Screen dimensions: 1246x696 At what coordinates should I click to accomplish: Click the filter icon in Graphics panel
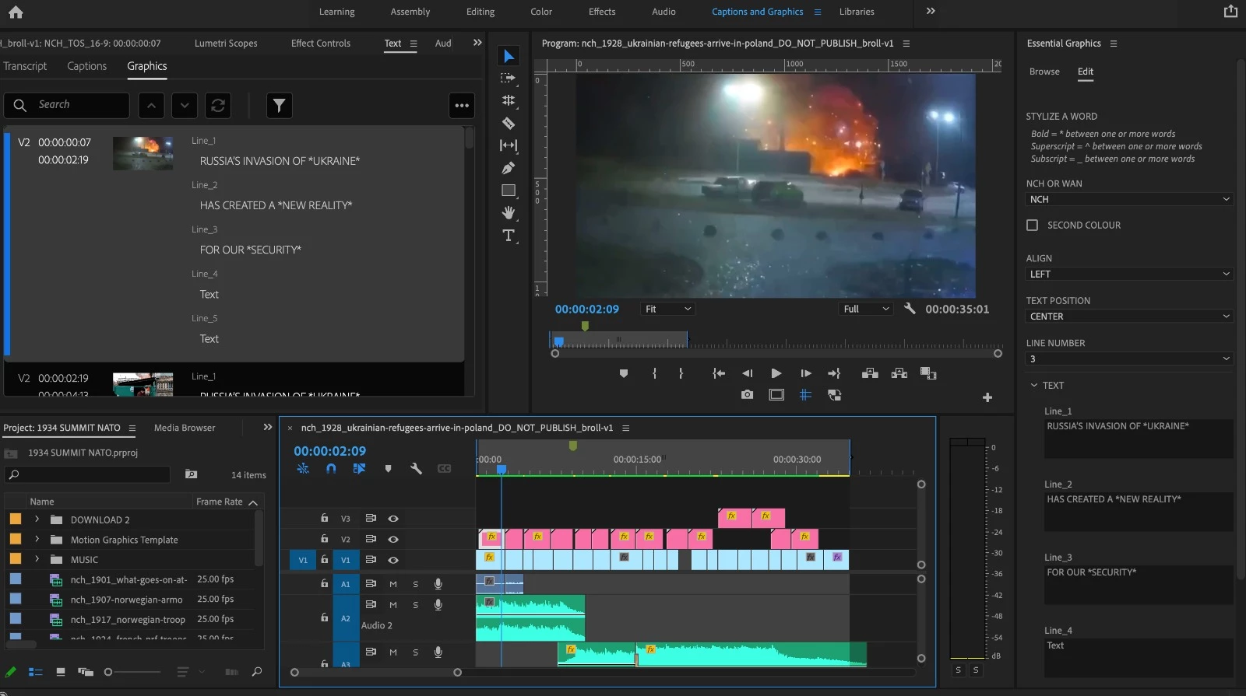click(279, 105)
